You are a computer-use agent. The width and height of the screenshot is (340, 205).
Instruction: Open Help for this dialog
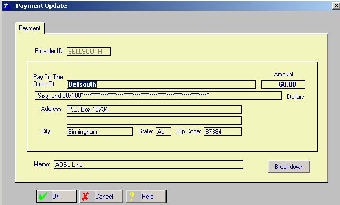146,197
